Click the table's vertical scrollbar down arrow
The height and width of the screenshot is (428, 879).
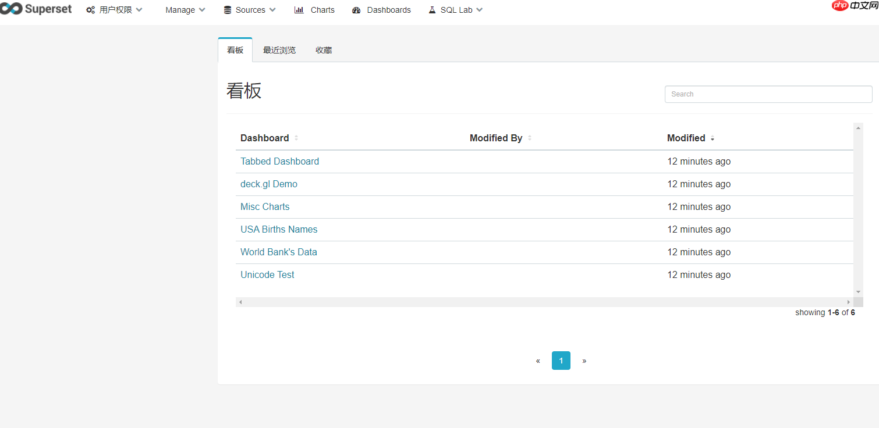[x=858, y=292]
